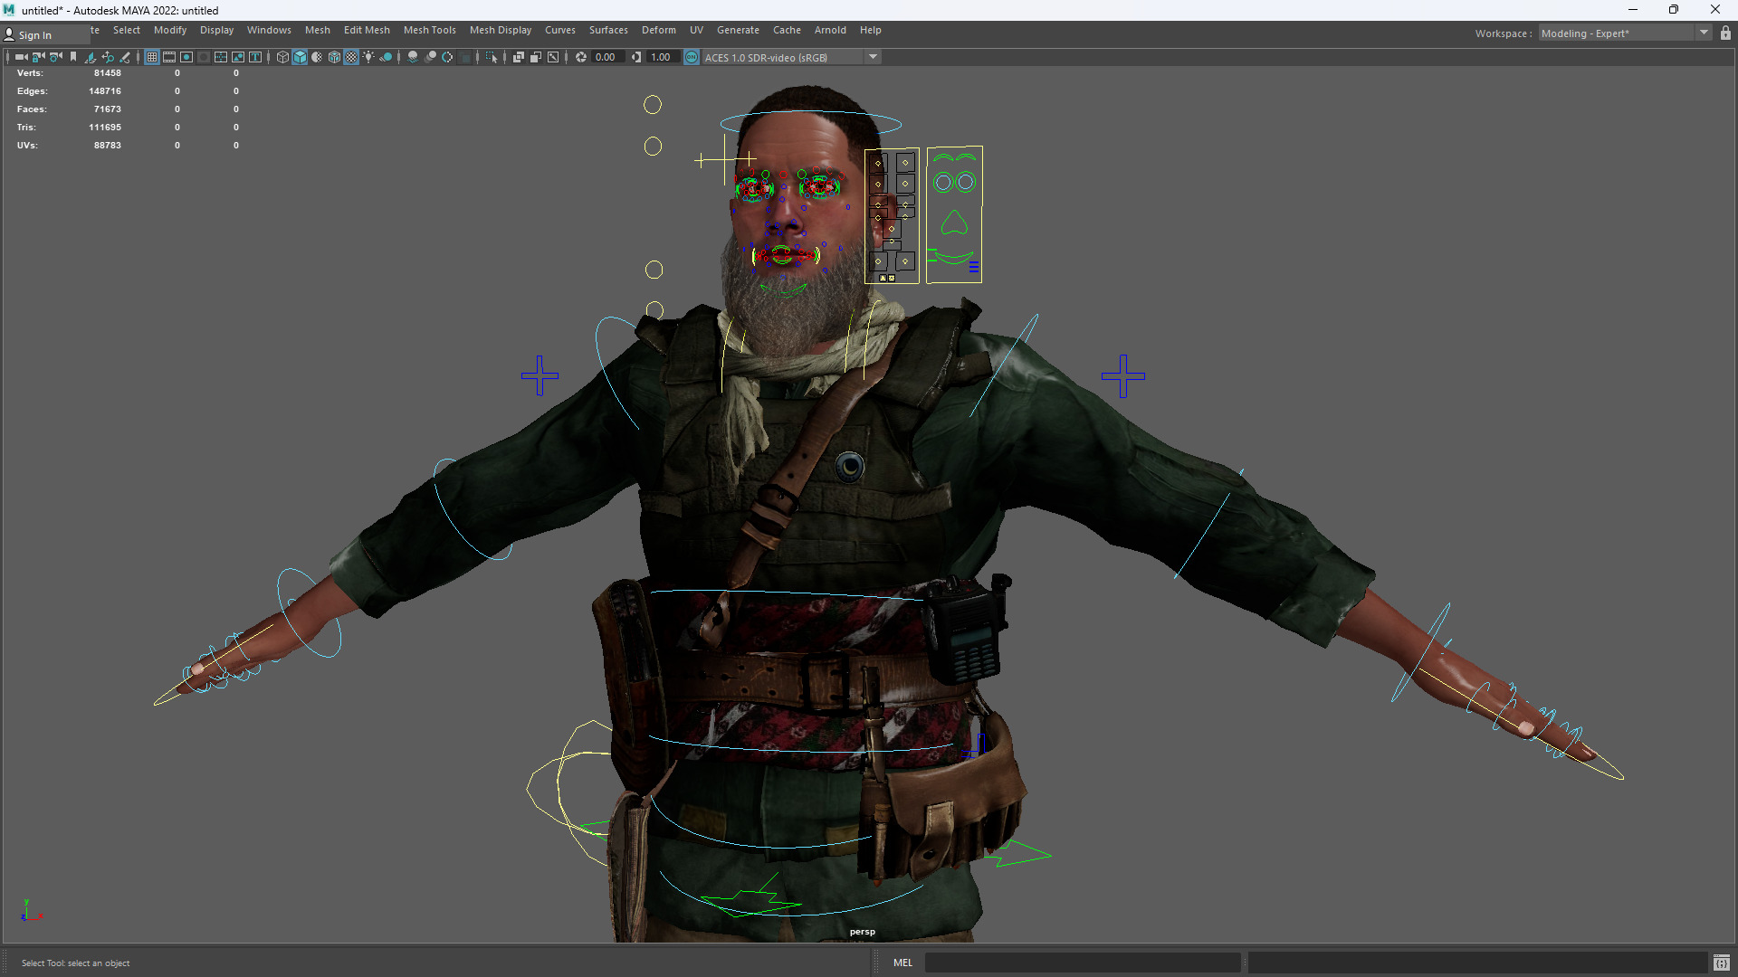The height and width of the screenshot is (977, 1738).
Task: Toggle the Safe Action overlay
Action: pyautogui.click(x=238, y=57)
